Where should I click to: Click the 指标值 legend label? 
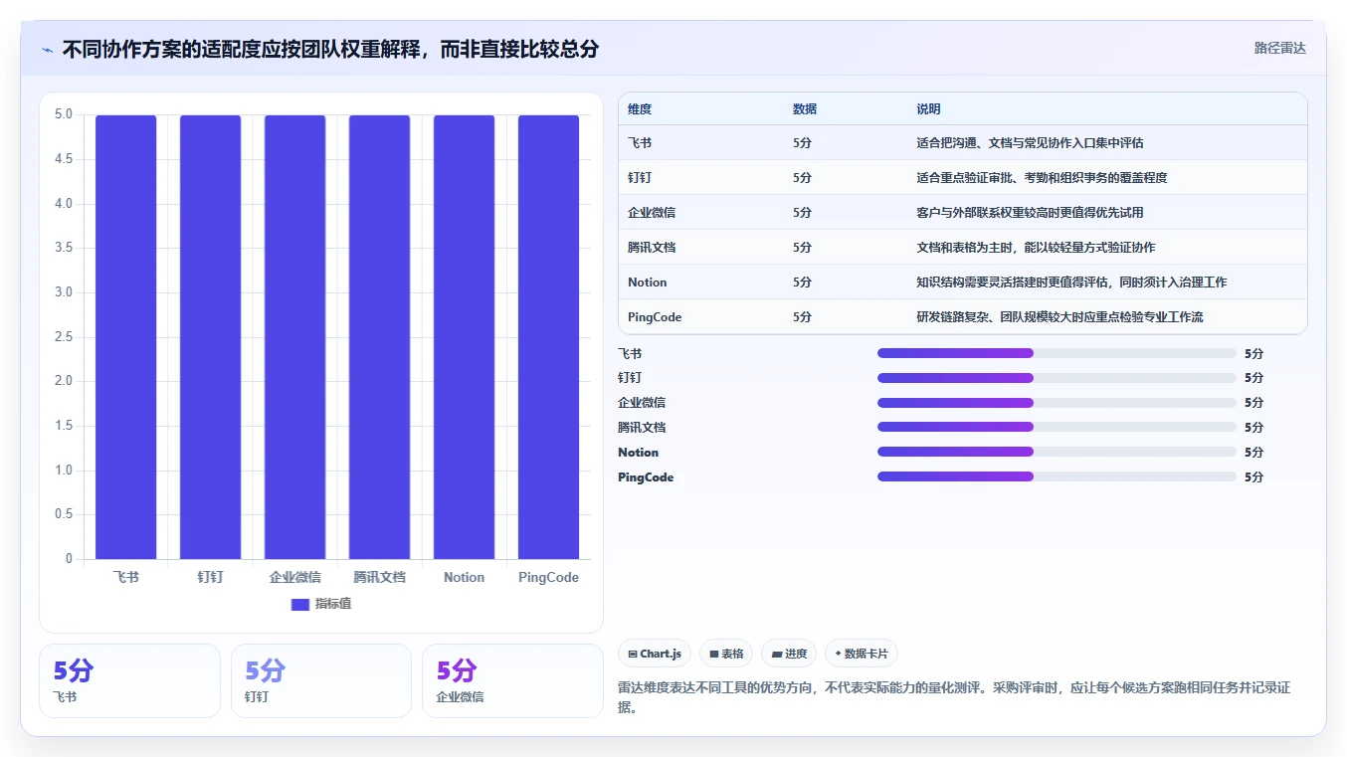tap(333, 604)
